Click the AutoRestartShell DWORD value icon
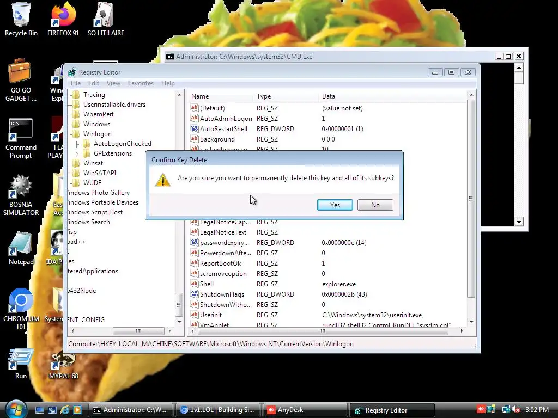The width and height of the screenshot is (558, 418). [195, 128]
